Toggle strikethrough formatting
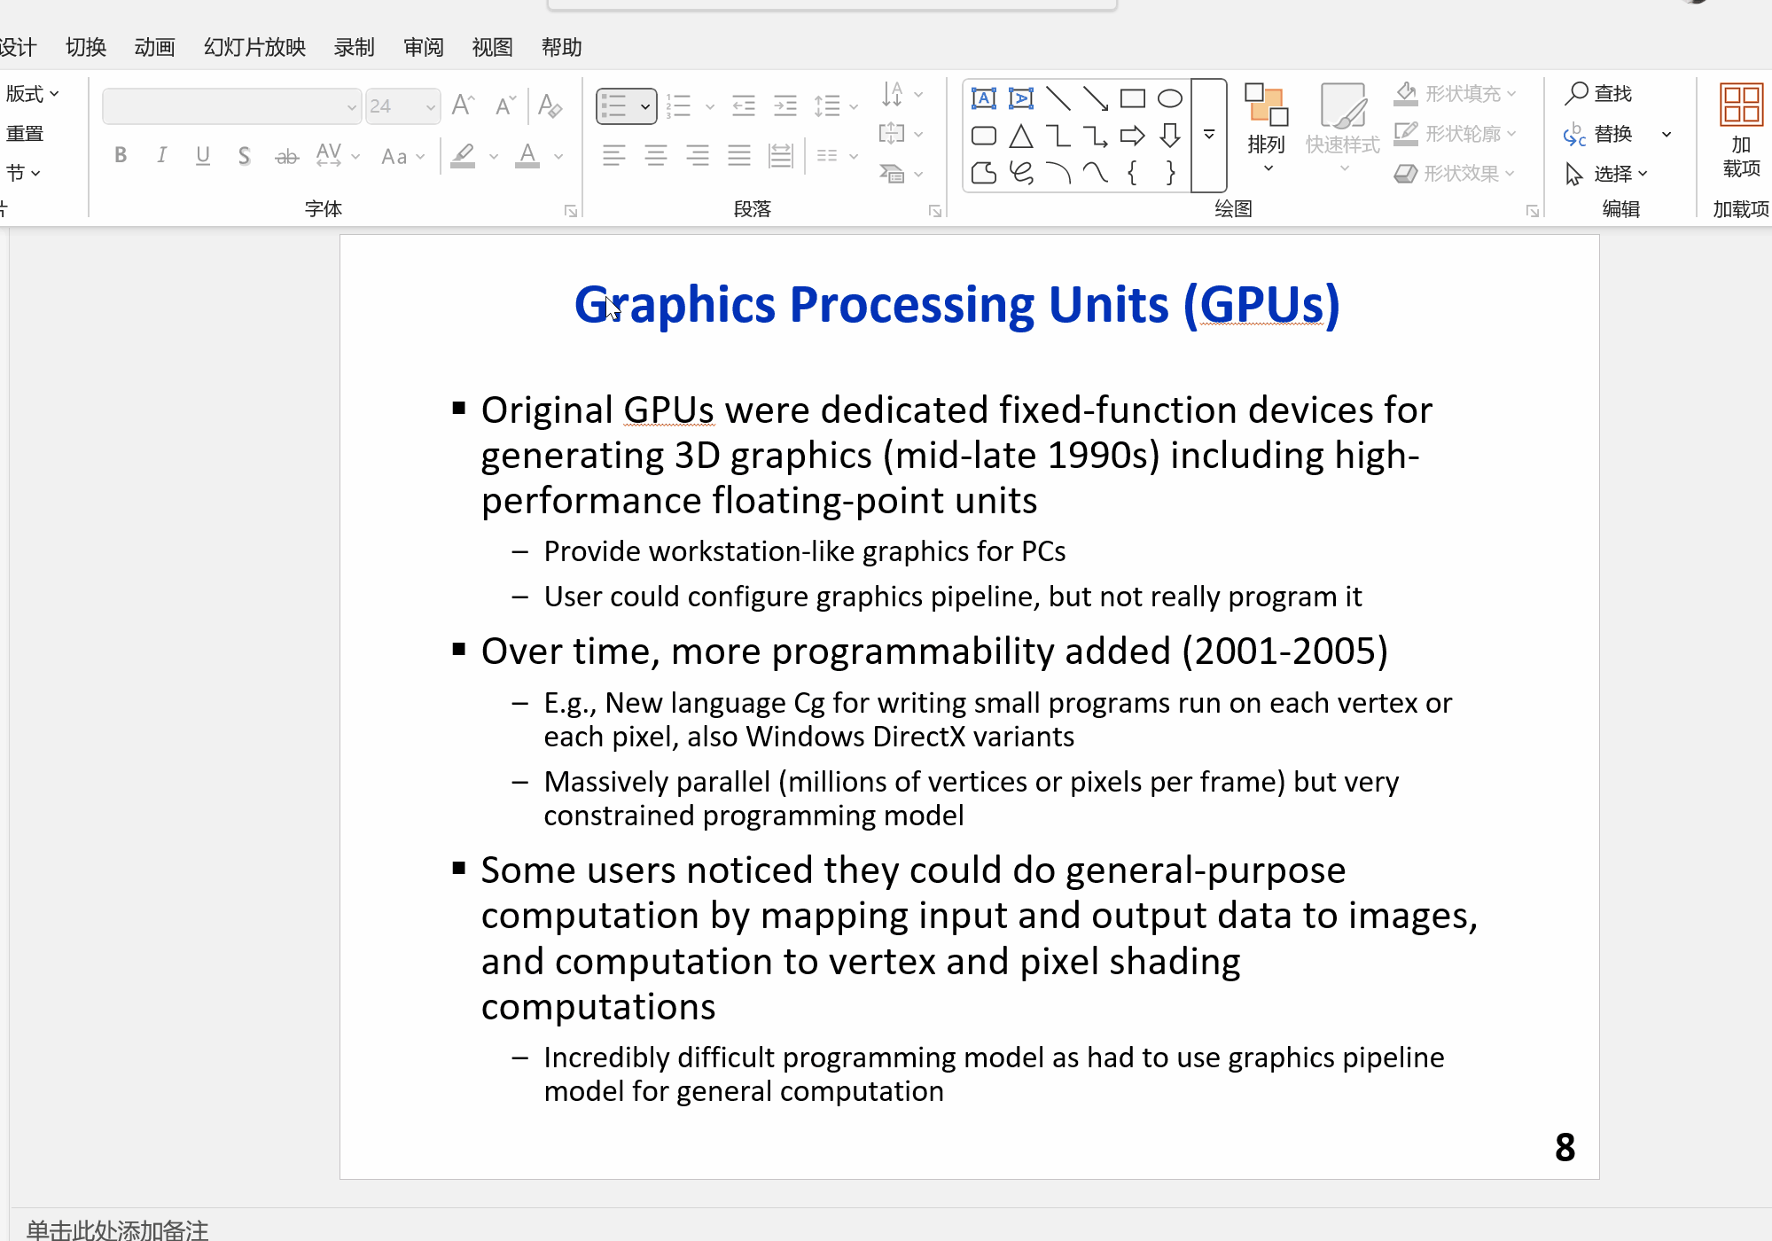 [x=286, y=156]
